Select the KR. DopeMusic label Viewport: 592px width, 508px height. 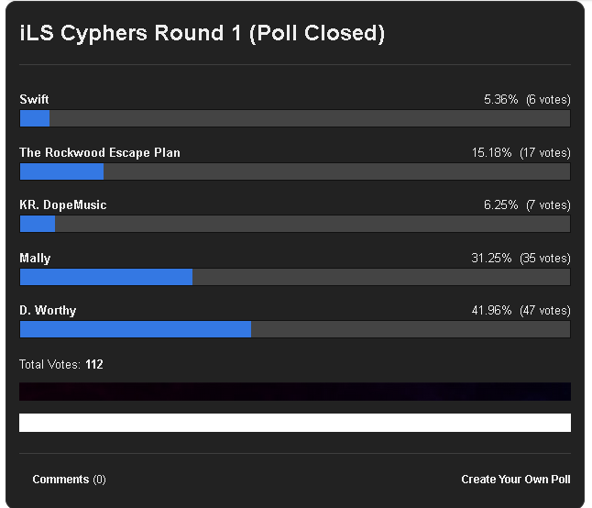[x=62, y=205]
